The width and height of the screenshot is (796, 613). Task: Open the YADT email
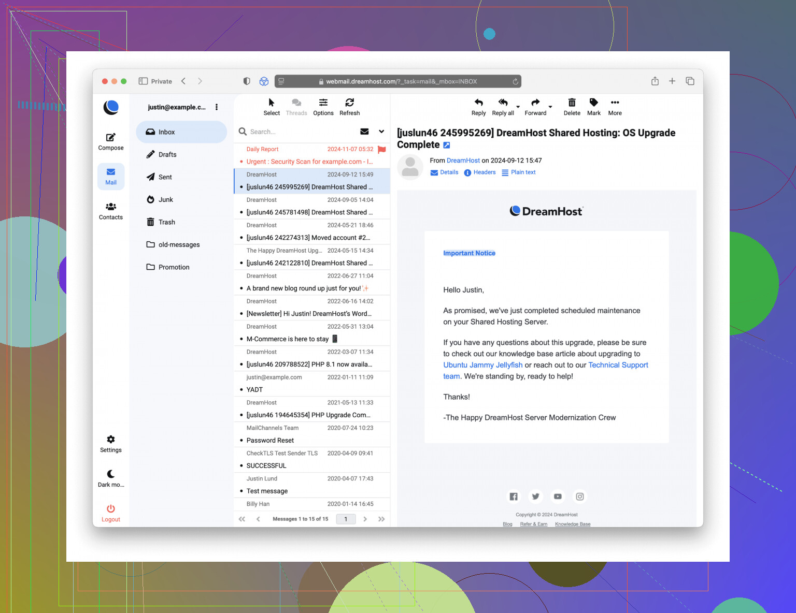coord(312,384)
